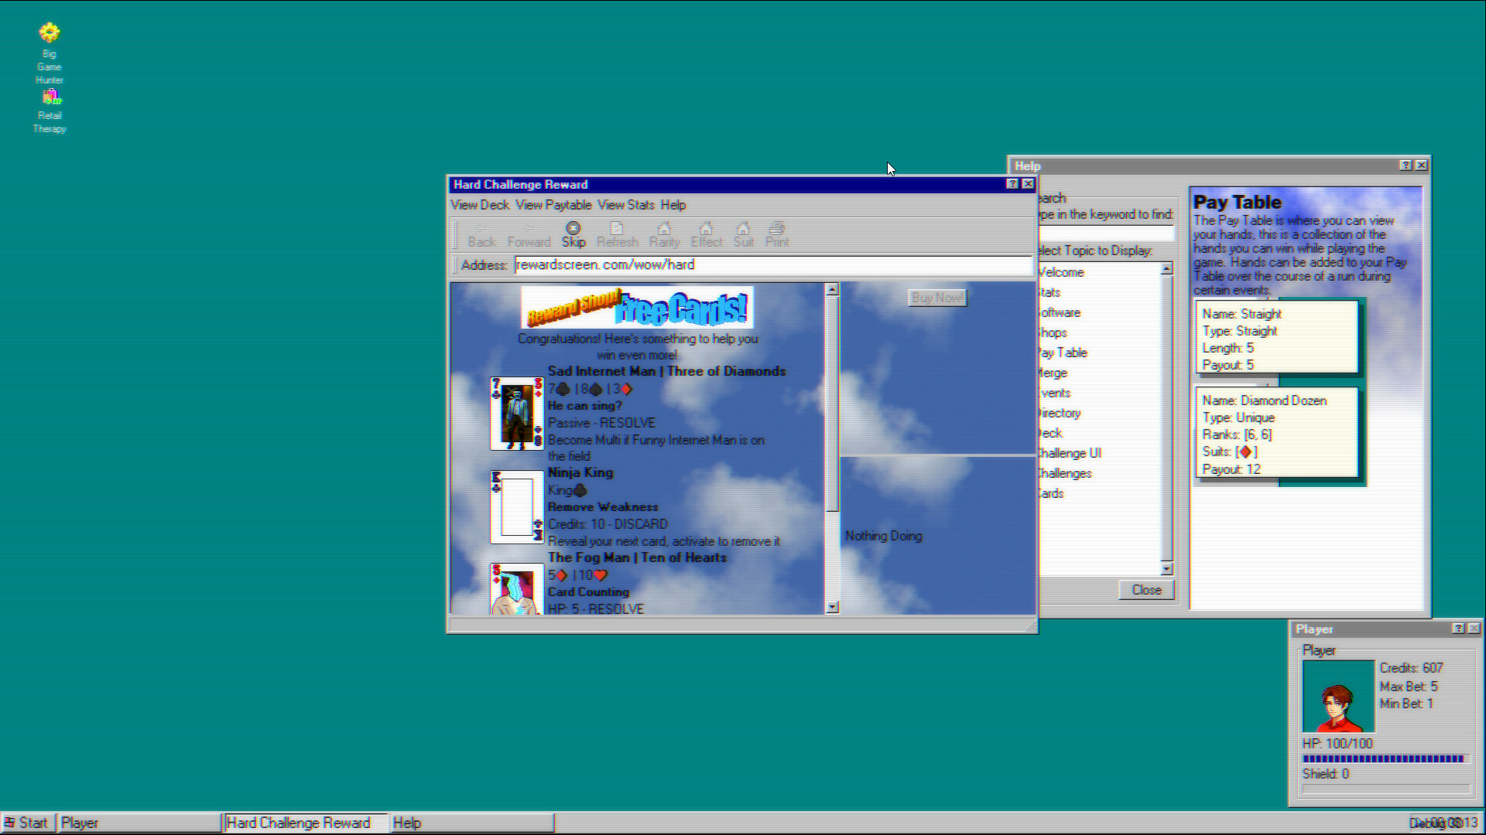Select the Pay Table help topic

[1062, 353]
